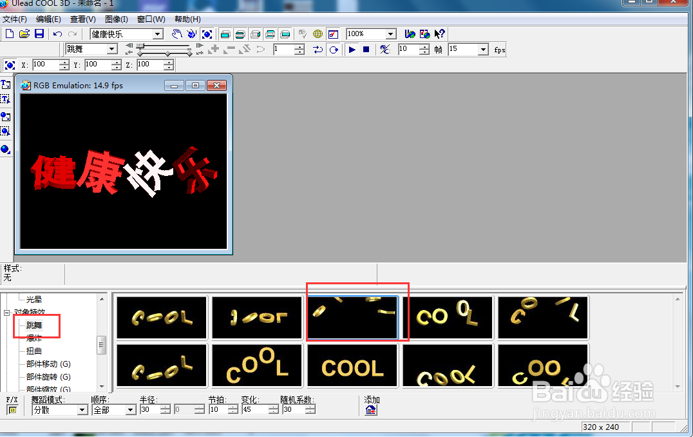Go to the previous frame arrow

click(x=129, y=46)
